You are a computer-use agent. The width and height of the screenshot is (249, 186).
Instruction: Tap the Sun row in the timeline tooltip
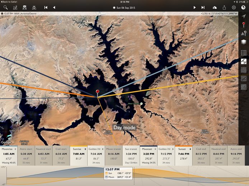[118, 173]
